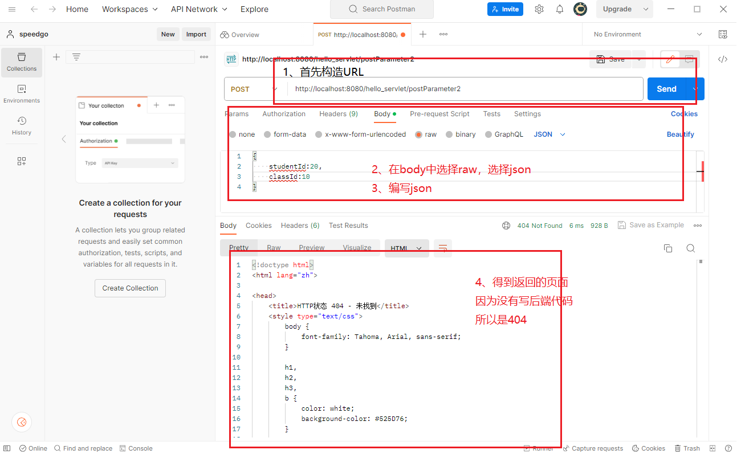
Task: Go back with the left arrow
Action: [34, 9]
